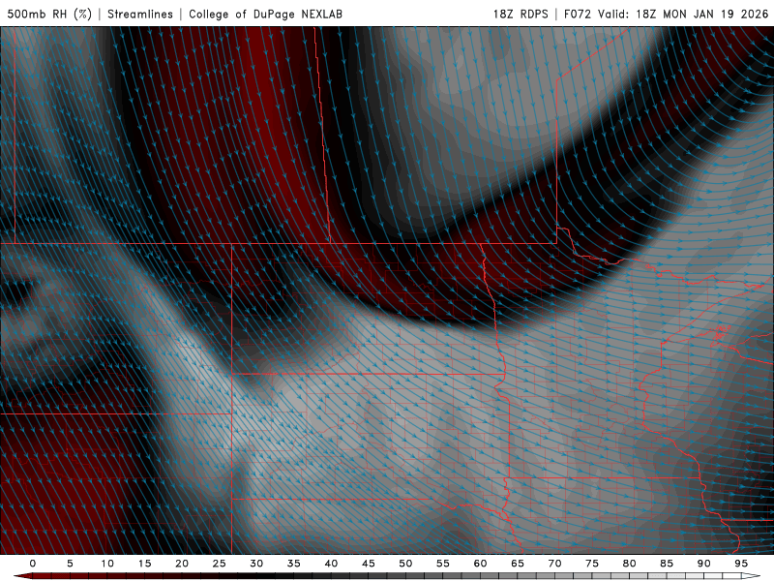Click "College of DuPage NEXLAB" text
The height and width of the screenshot is (581, 774).
tap(265, 14)
